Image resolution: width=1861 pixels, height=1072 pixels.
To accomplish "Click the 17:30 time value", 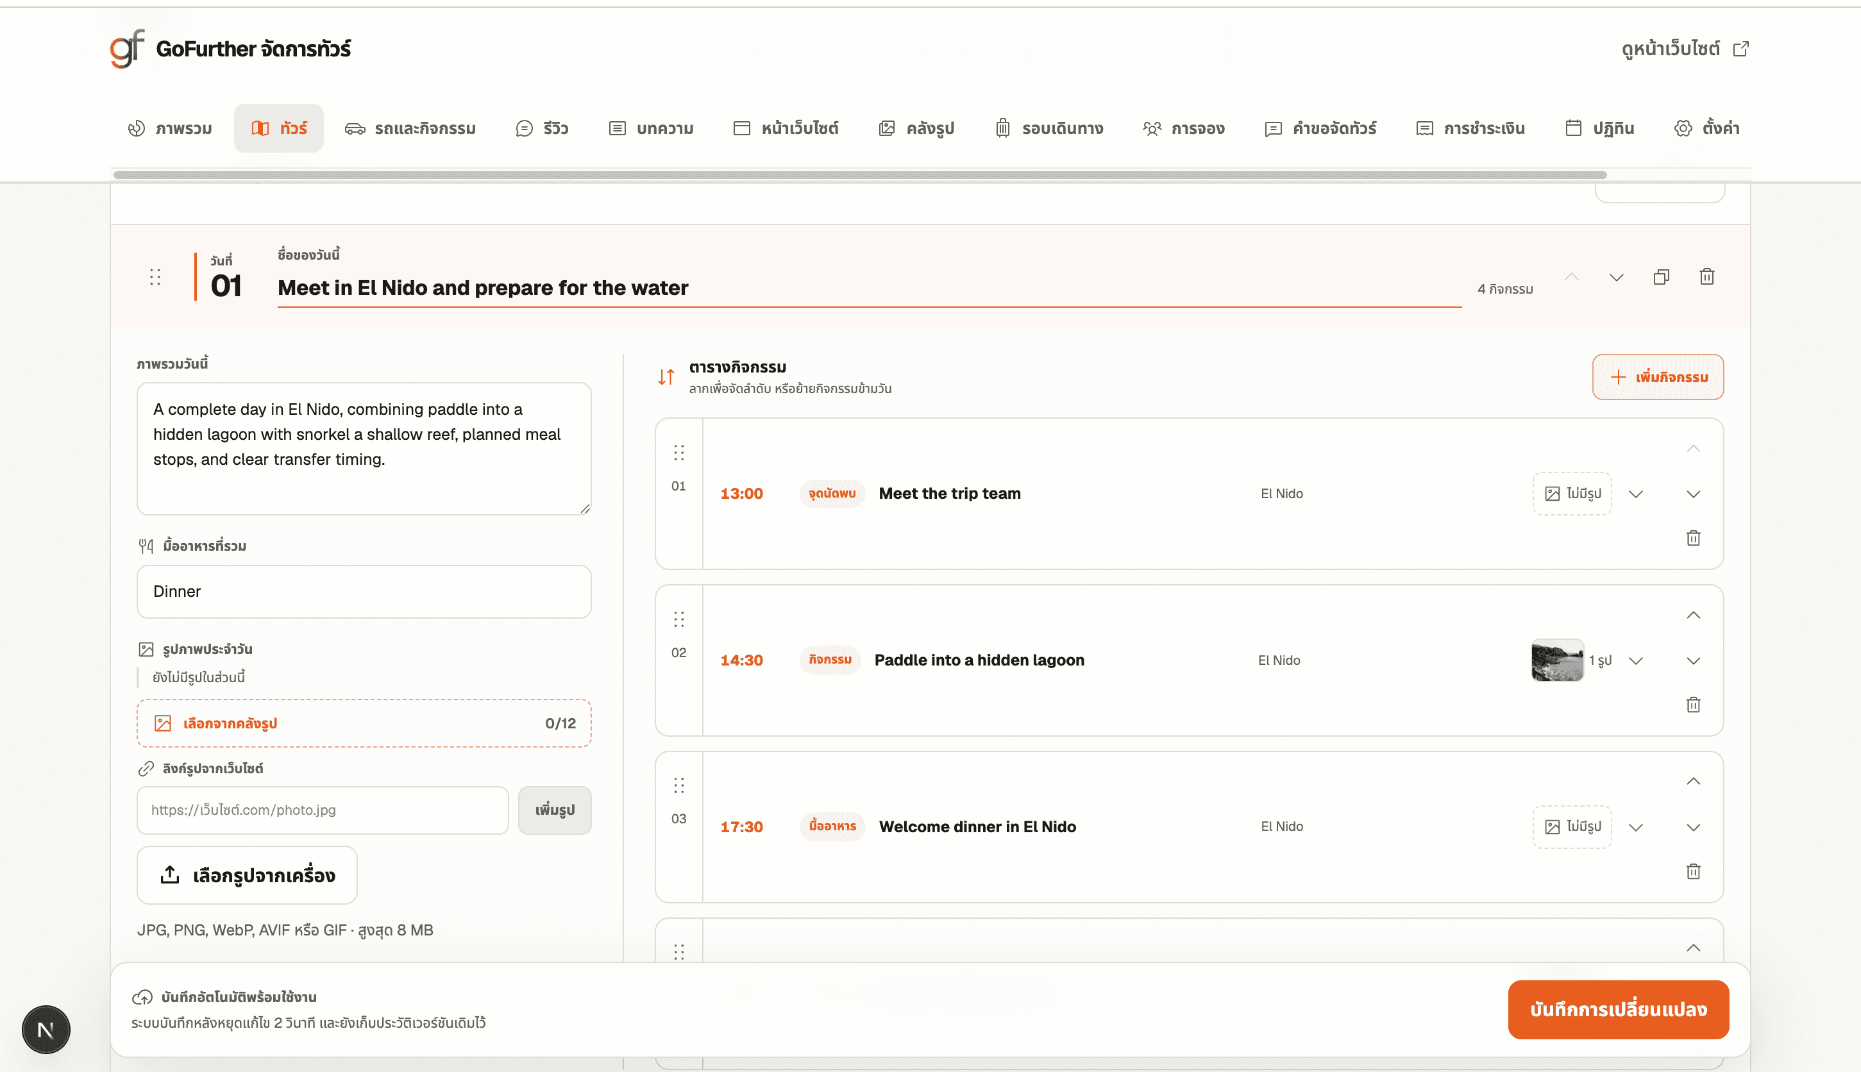I will point(741,827).
